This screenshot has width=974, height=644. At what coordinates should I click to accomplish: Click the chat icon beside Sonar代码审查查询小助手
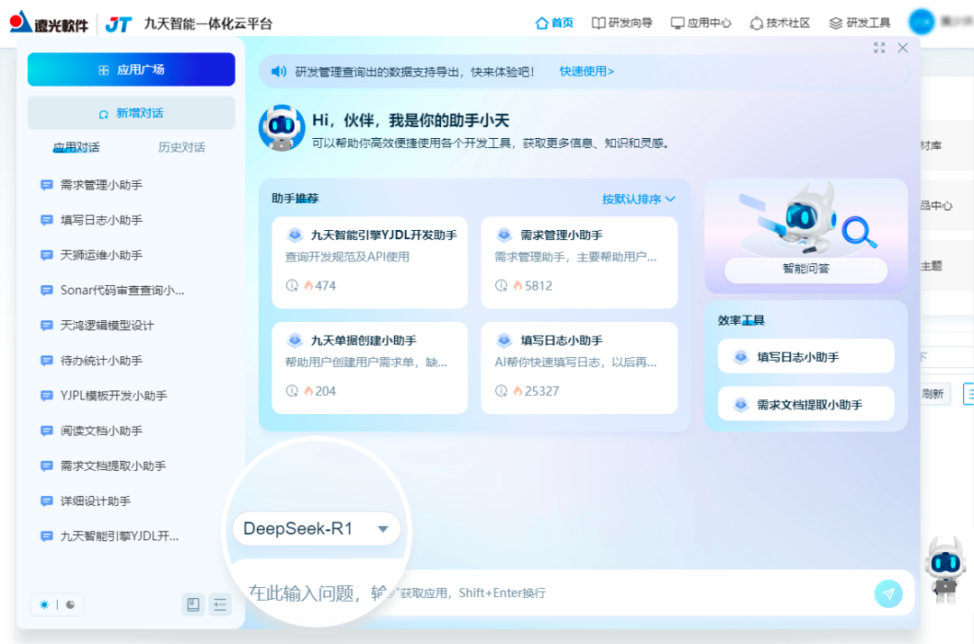point(46,290)
